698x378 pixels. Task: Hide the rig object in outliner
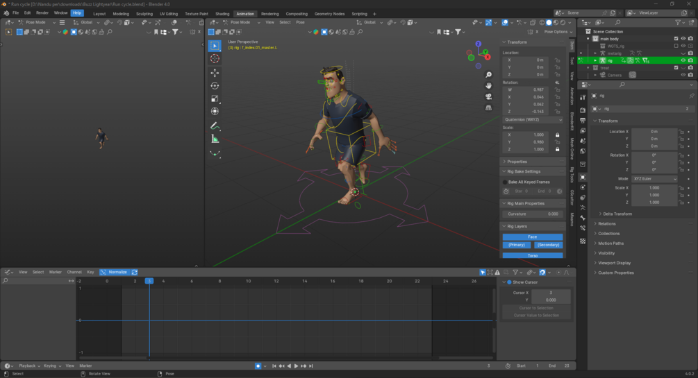pos(683,60)
